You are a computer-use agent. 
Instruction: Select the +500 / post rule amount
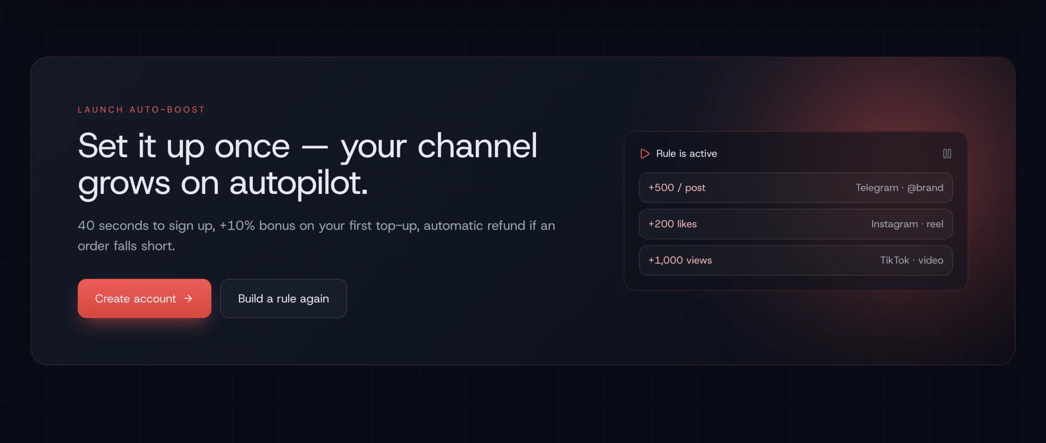(x=676, y=188)
